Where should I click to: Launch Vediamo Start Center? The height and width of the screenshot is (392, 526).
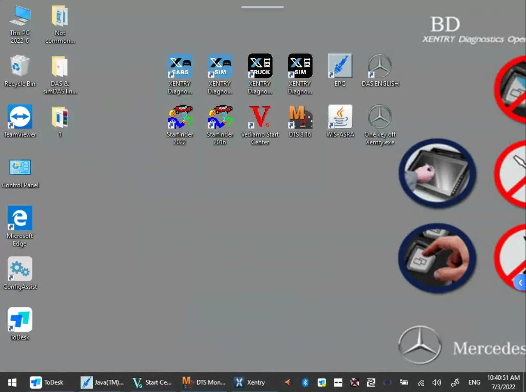pyautogui.click(x=260, y=125)
